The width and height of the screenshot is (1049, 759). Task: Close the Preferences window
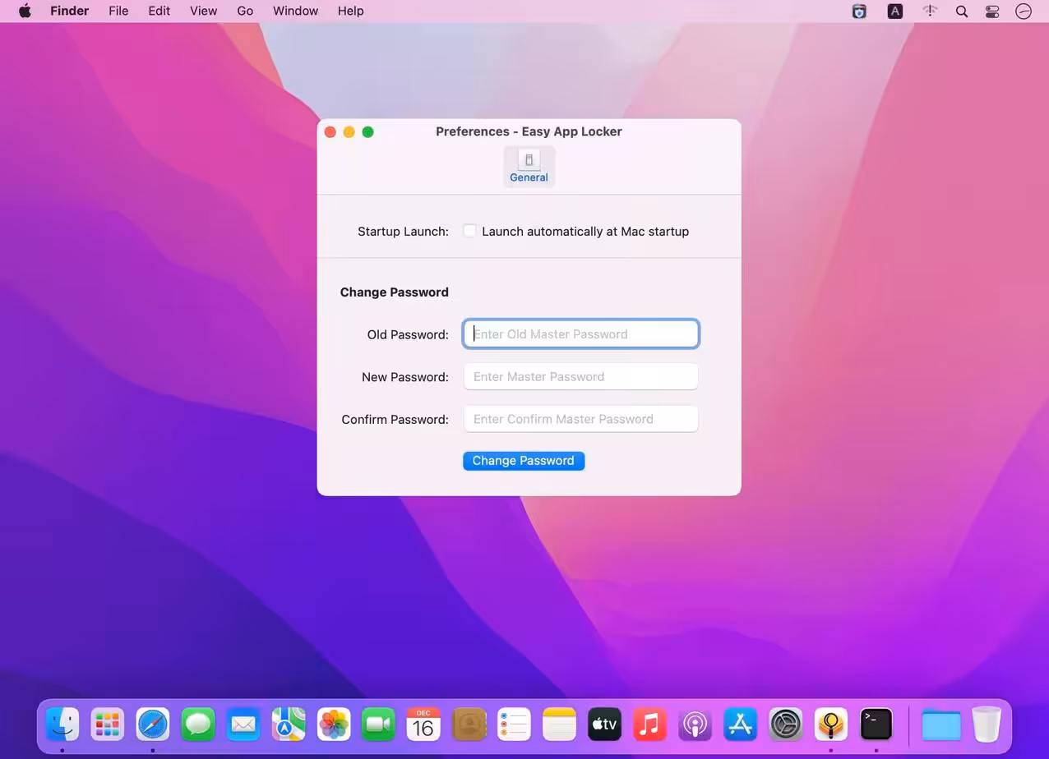(x=330, y=131)
